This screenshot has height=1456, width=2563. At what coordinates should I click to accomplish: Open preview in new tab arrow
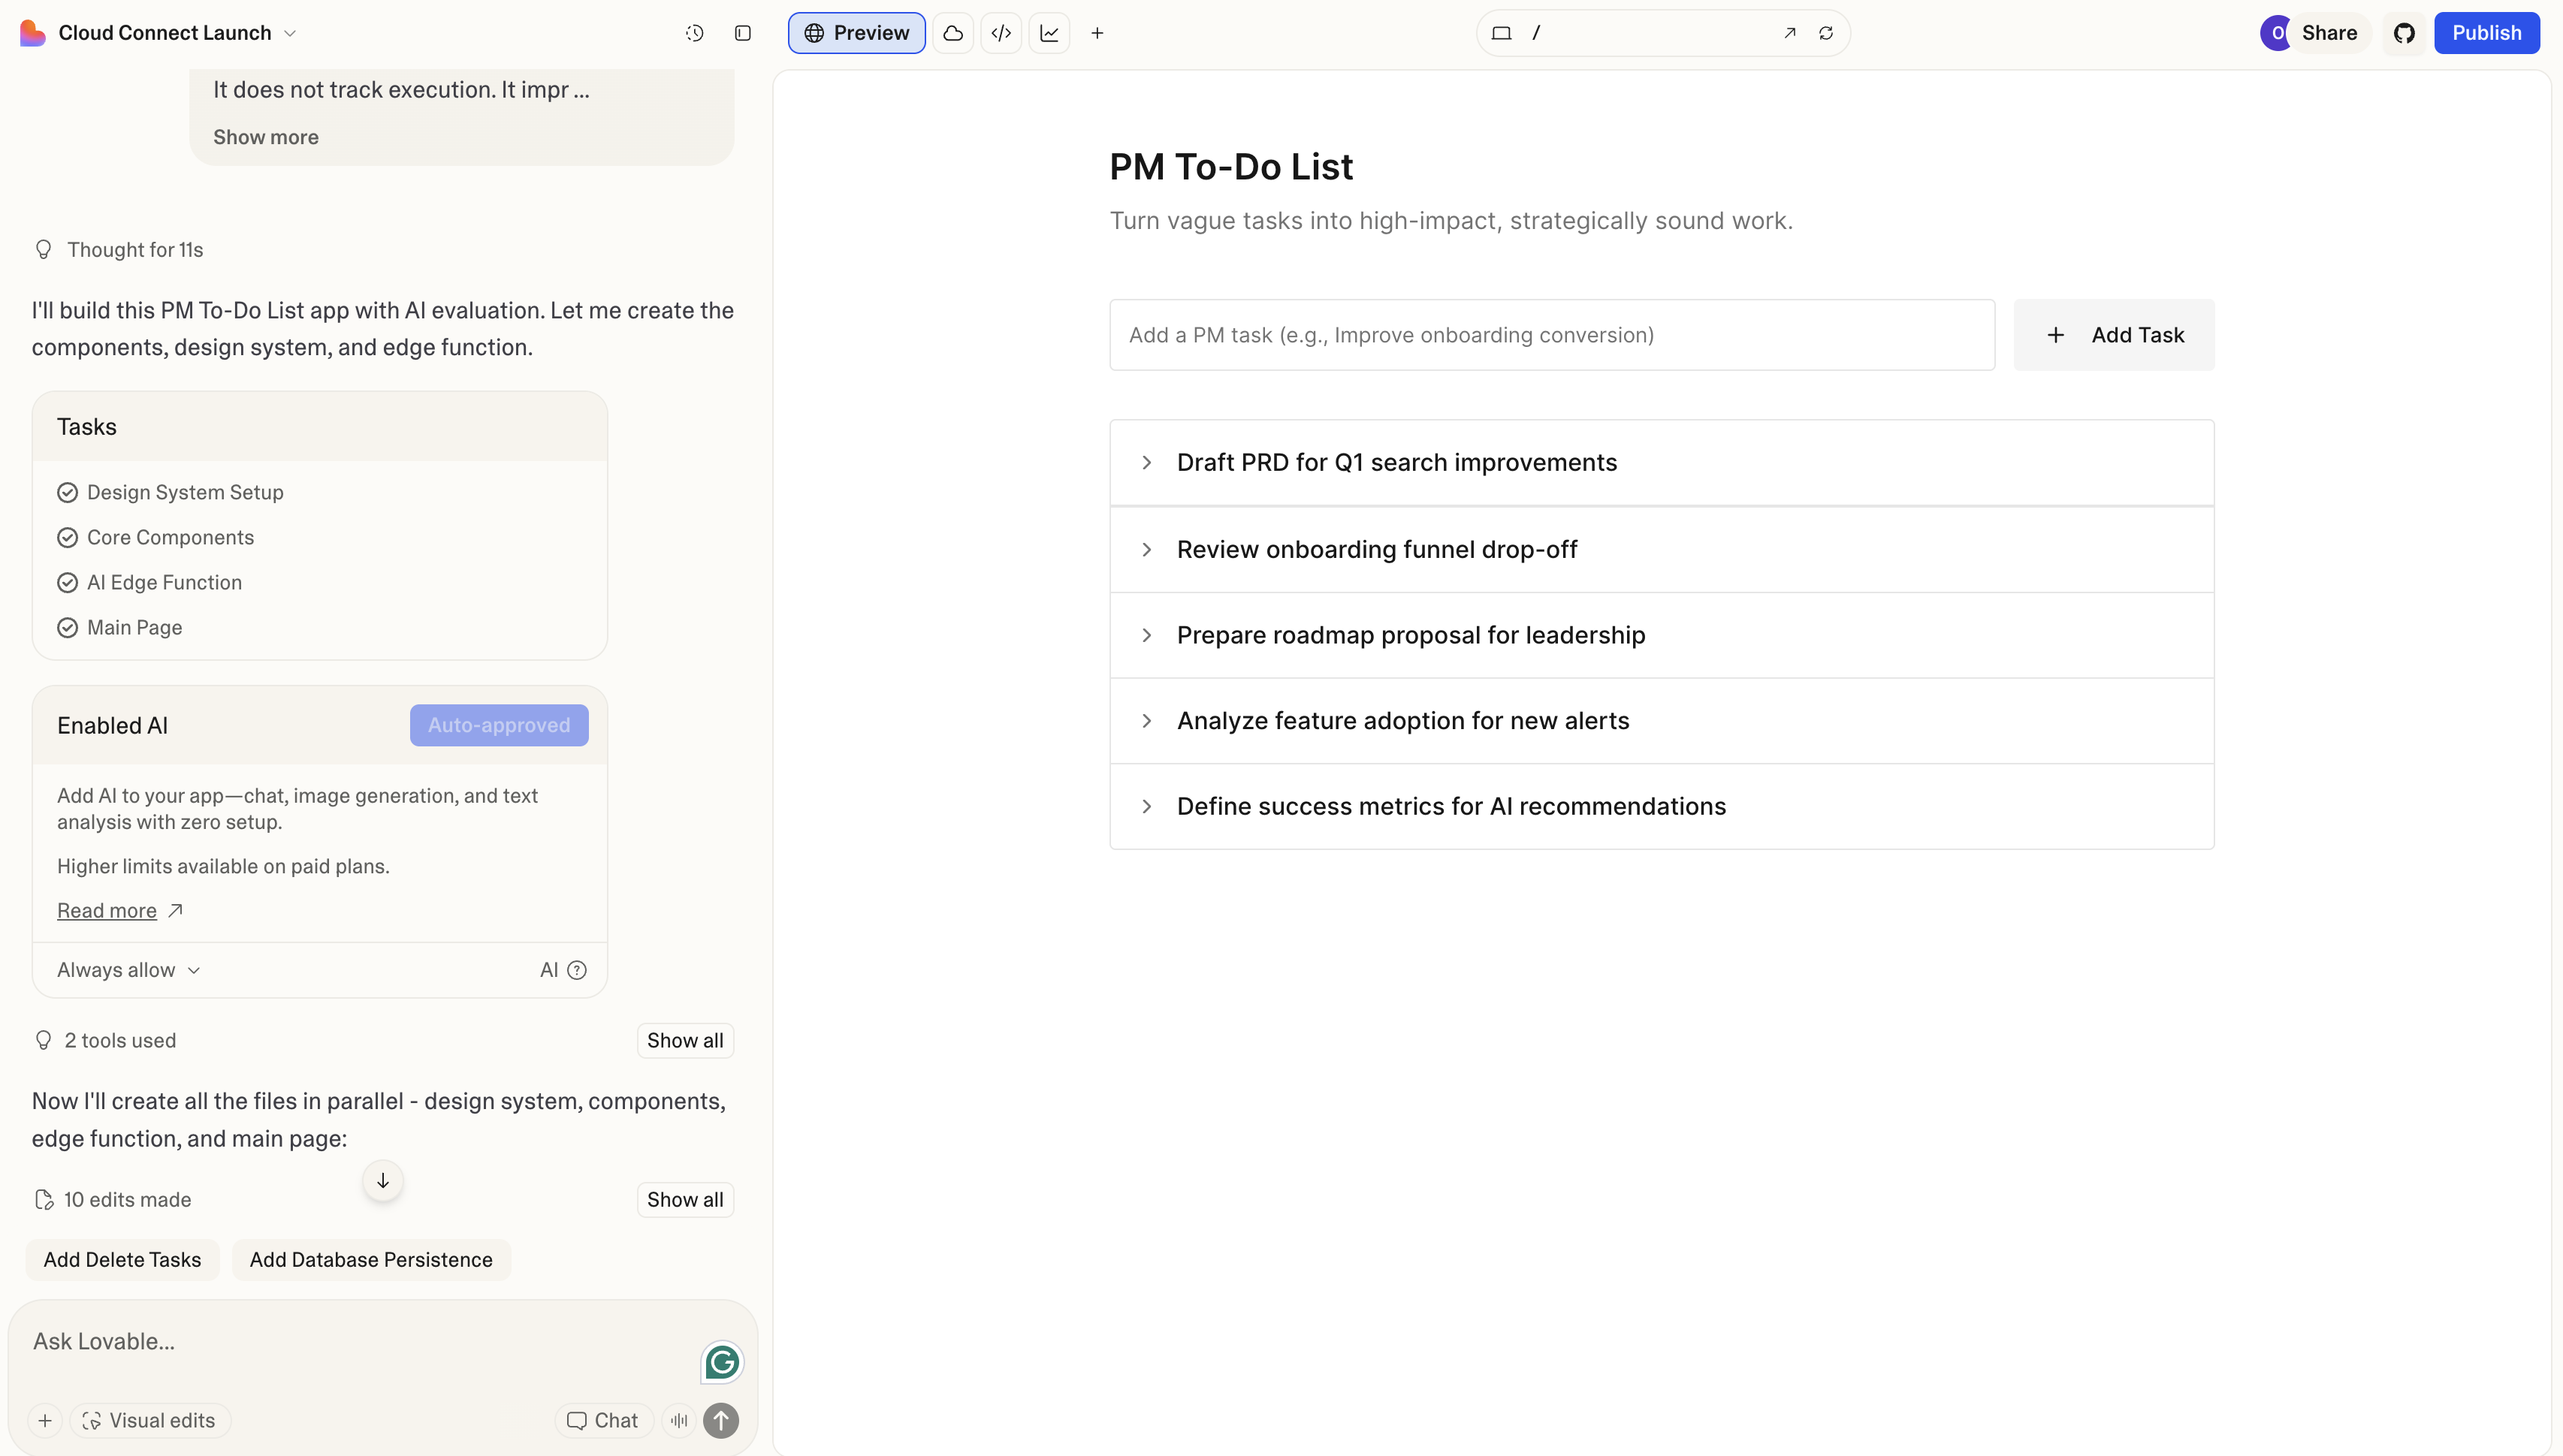click(1790, 33)
